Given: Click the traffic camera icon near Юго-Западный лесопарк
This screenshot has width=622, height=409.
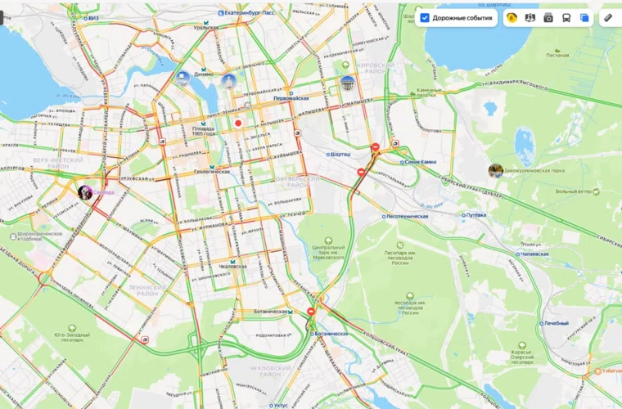Looking at the screenshot, I should [x=145, y=339].
